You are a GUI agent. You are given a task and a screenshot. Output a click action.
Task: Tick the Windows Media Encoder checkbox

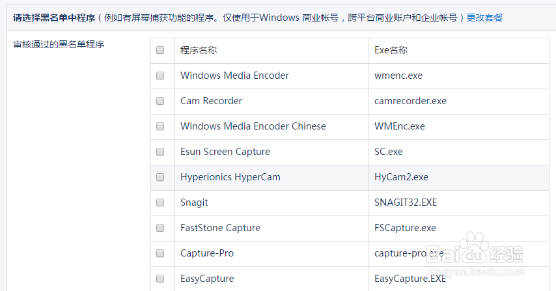(160, 76)
